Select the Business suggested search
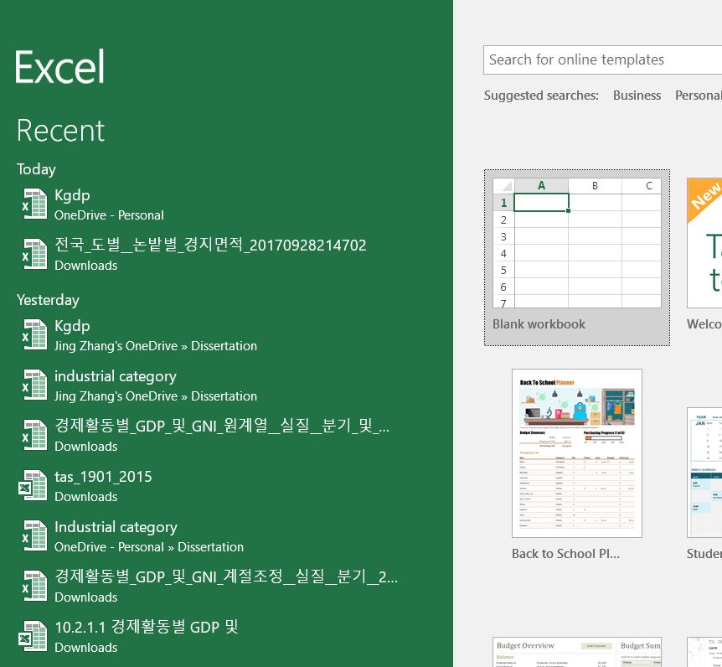The width and height of the screenshot is (722, 667). coord(637,96)
